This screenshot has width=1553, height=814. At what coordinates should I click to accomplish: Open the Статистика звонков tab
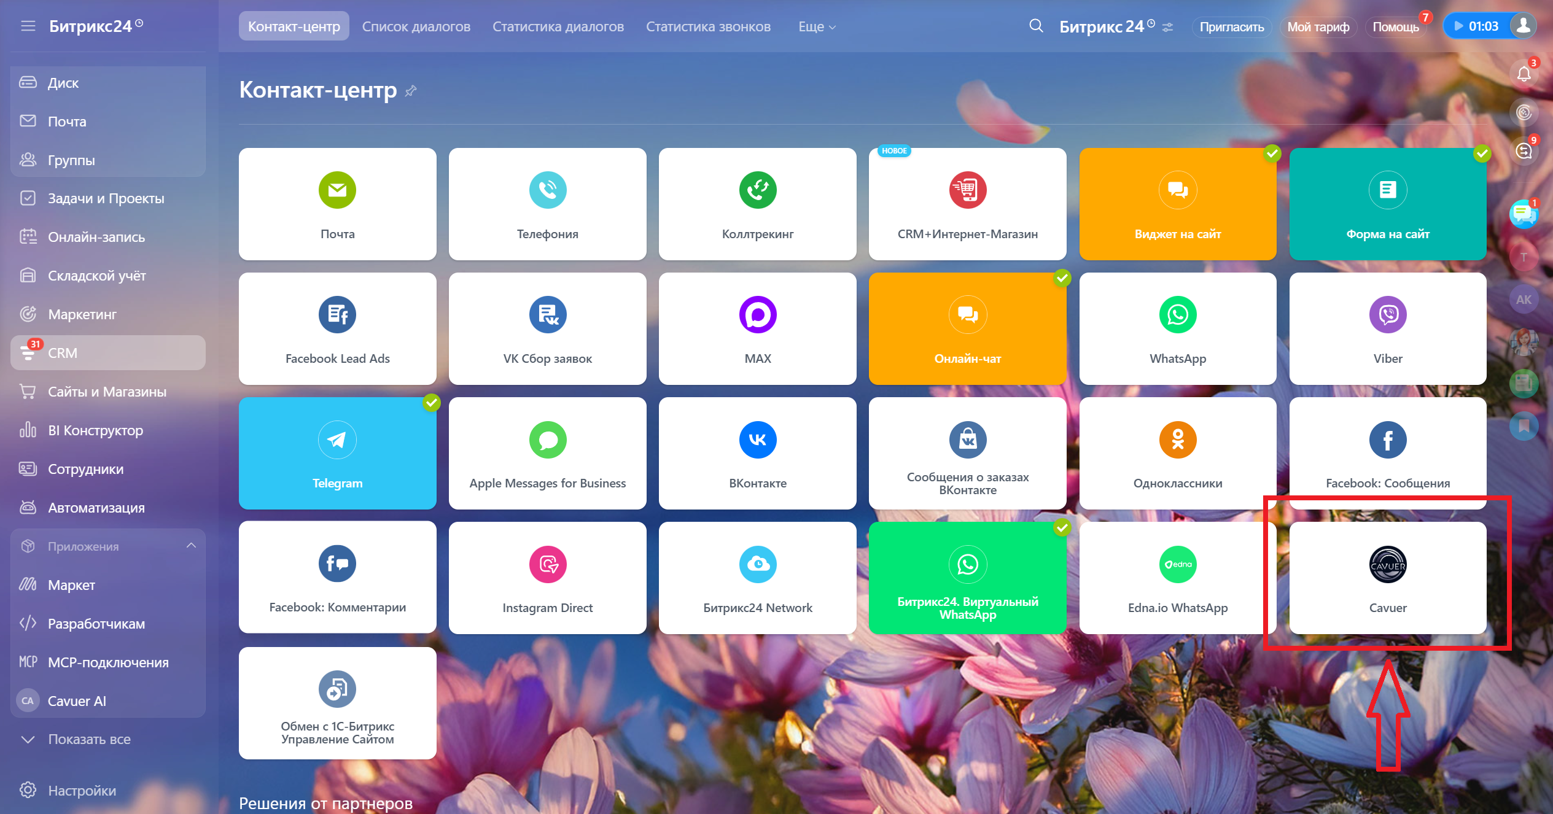point(708,26)
